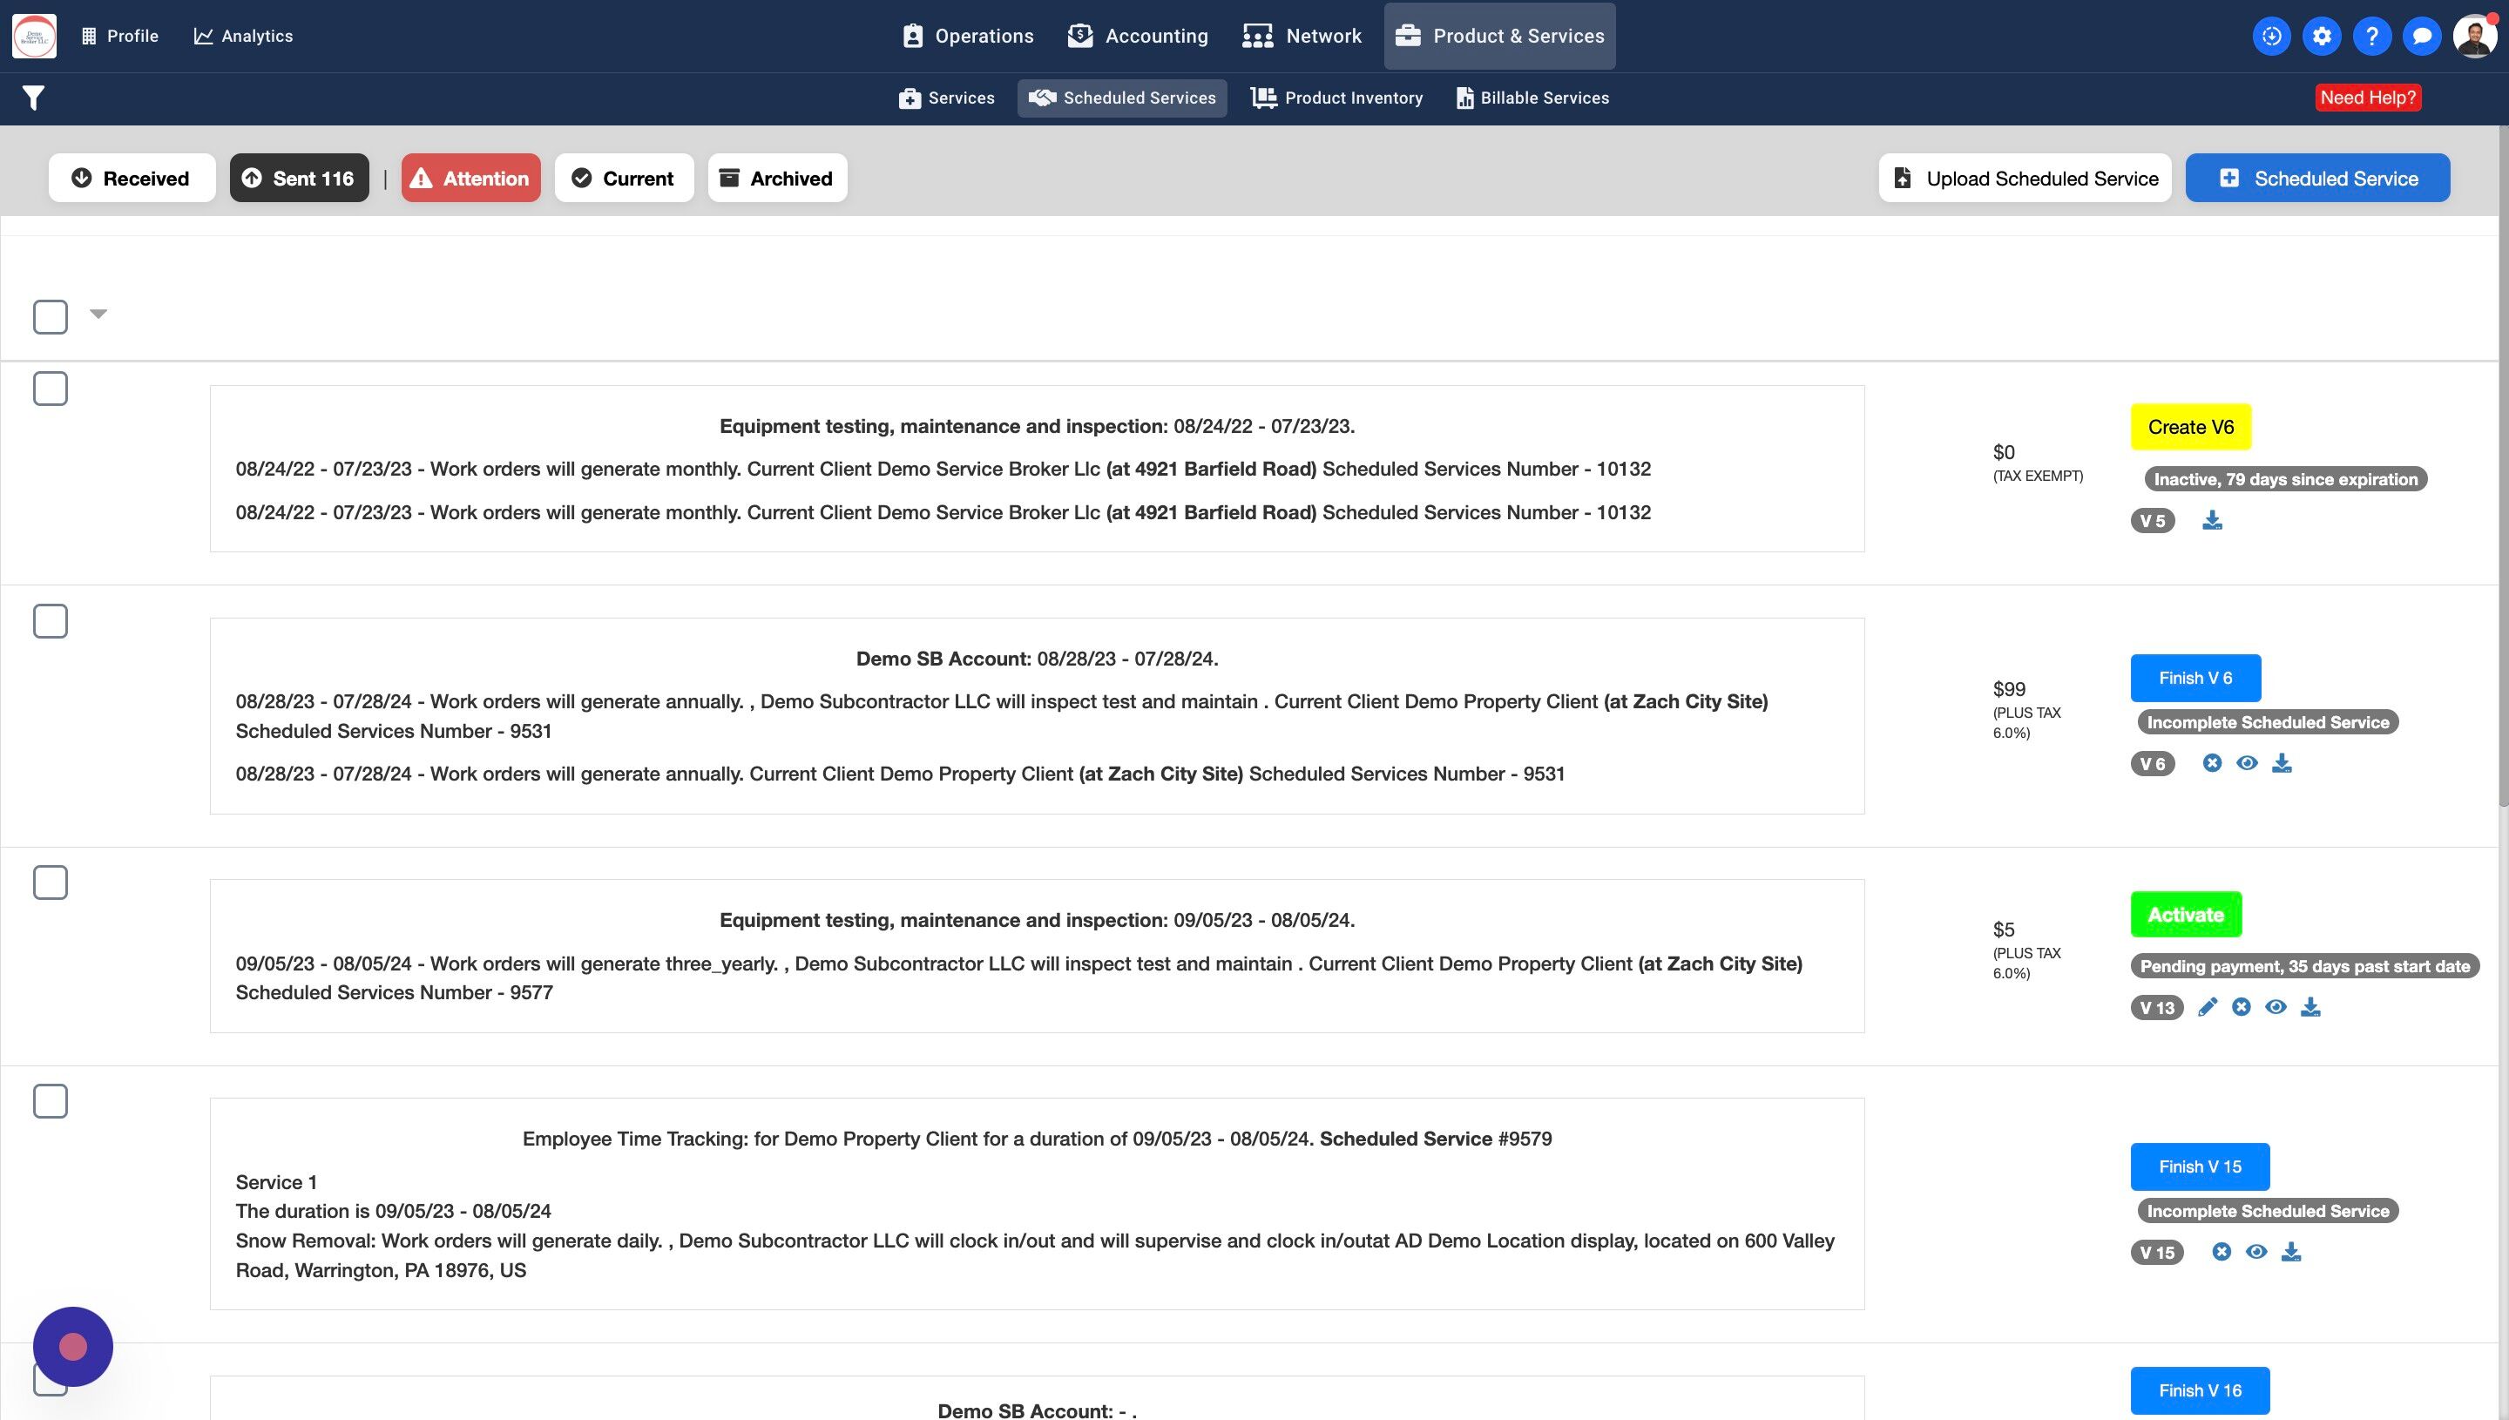
Task: Switch to the Product Inventory tab
Action: 1337,98
